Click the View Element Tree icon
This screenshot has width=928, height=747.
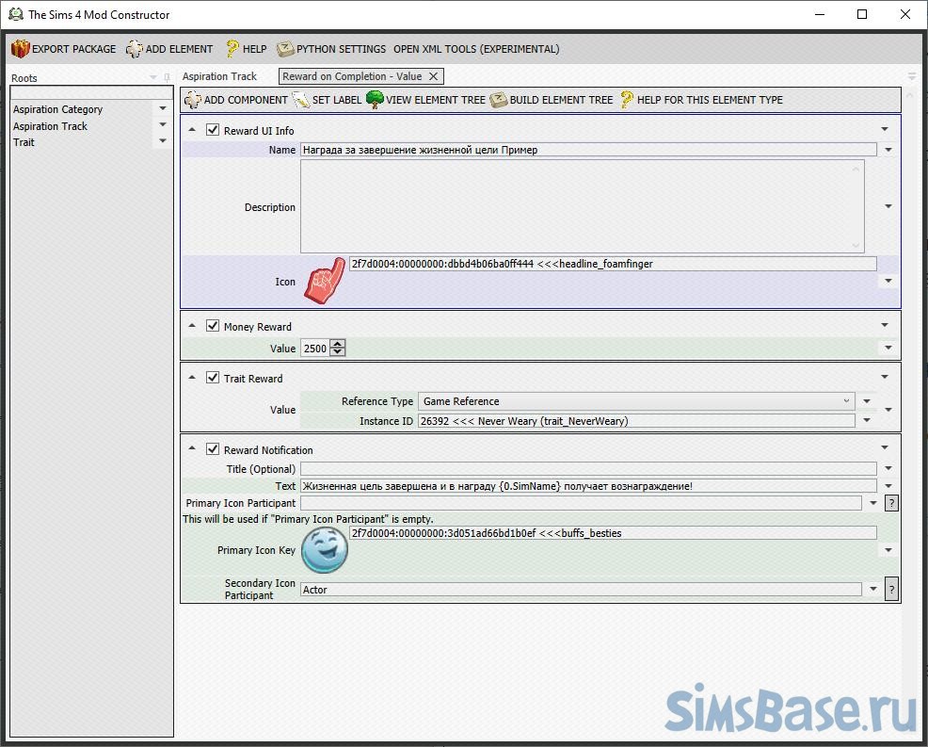click(375, 100)
